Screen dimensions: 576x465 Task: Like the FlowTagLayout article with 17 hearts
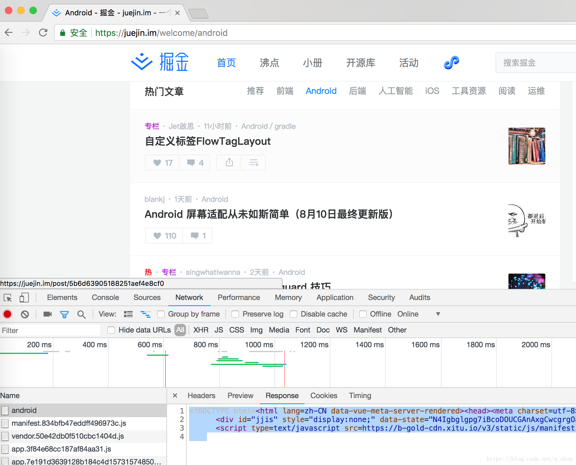point(162,163)
